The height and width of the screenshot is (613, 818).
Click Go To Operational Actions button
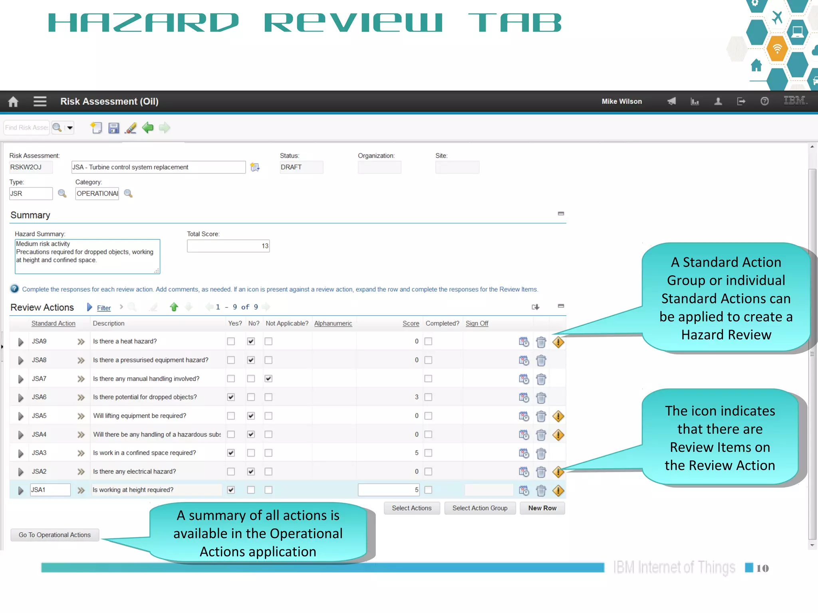tap(55, 535)
